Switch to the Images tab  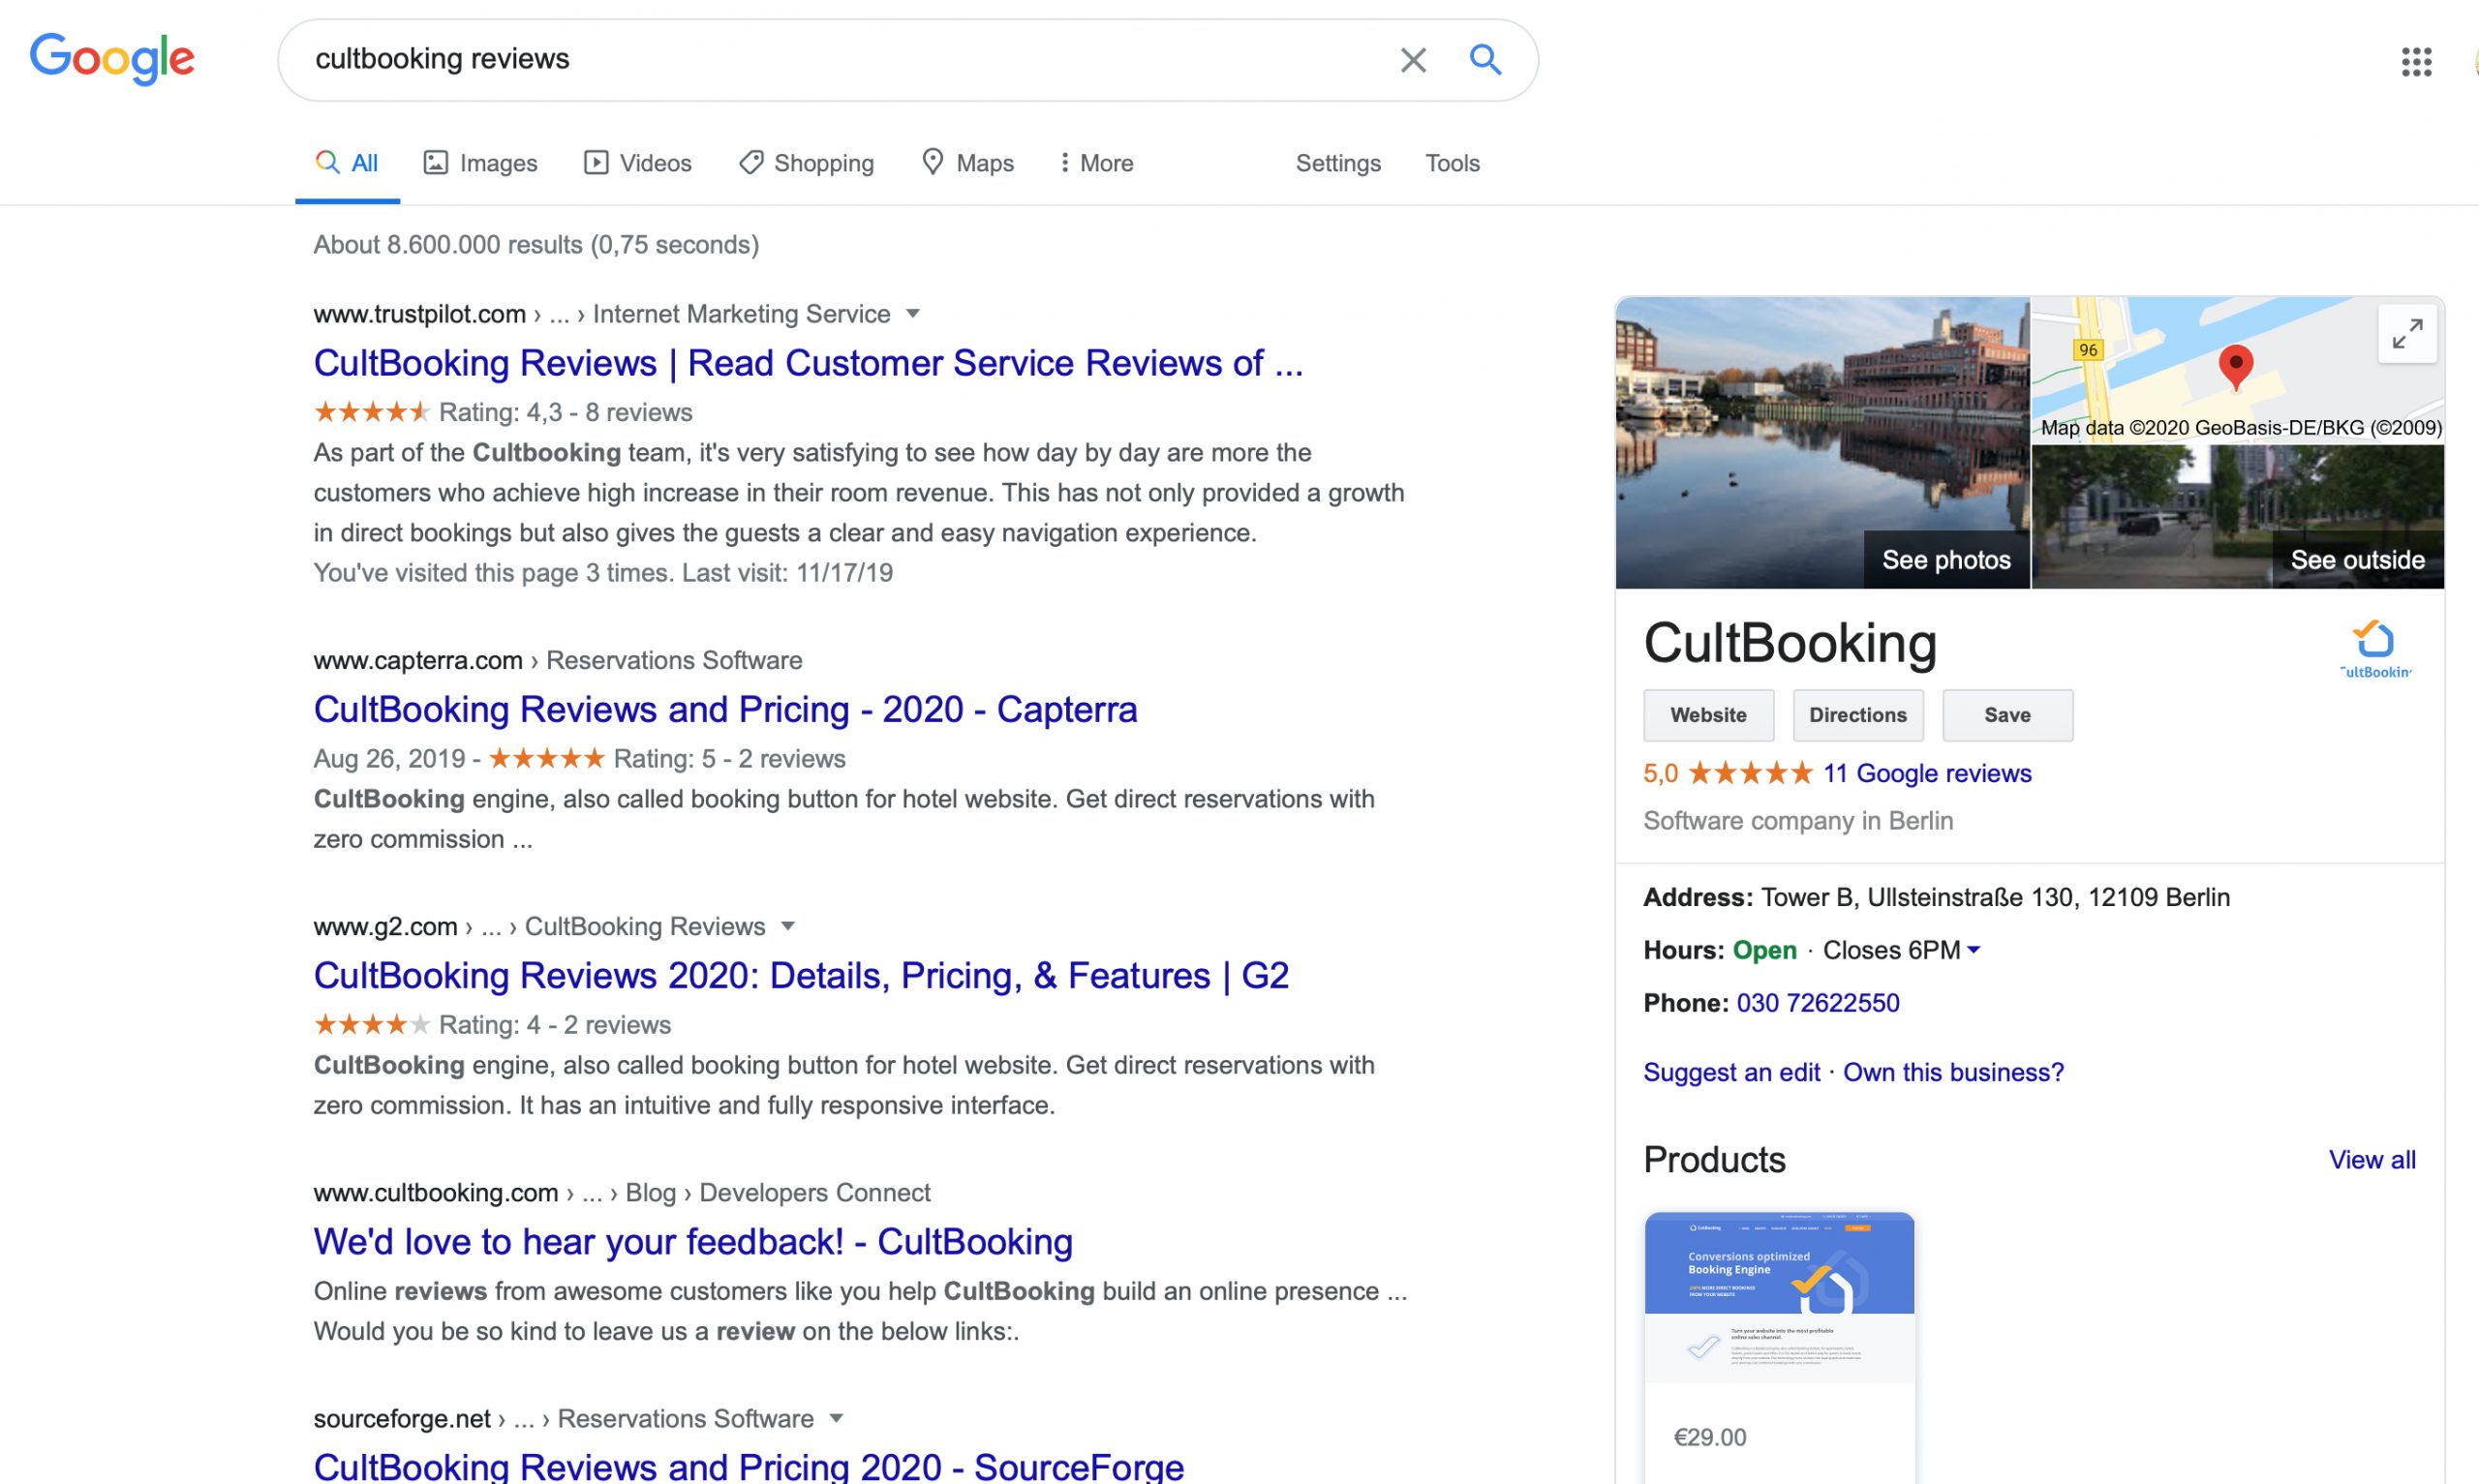coord(480,162)
